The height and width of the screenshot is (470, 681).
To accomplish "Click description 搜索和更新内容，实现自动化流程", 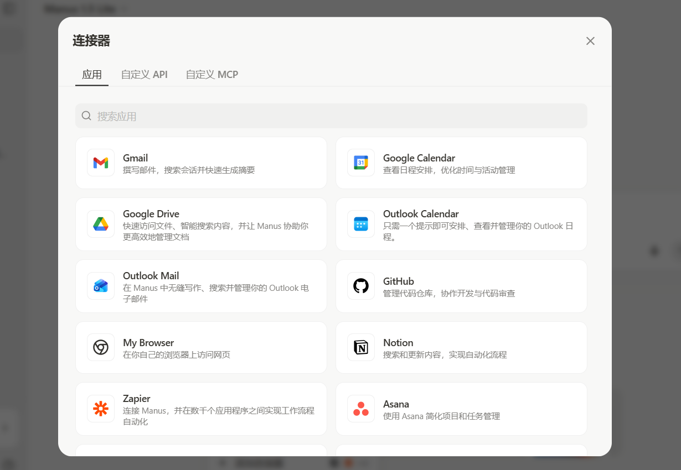I will [445, 355].
